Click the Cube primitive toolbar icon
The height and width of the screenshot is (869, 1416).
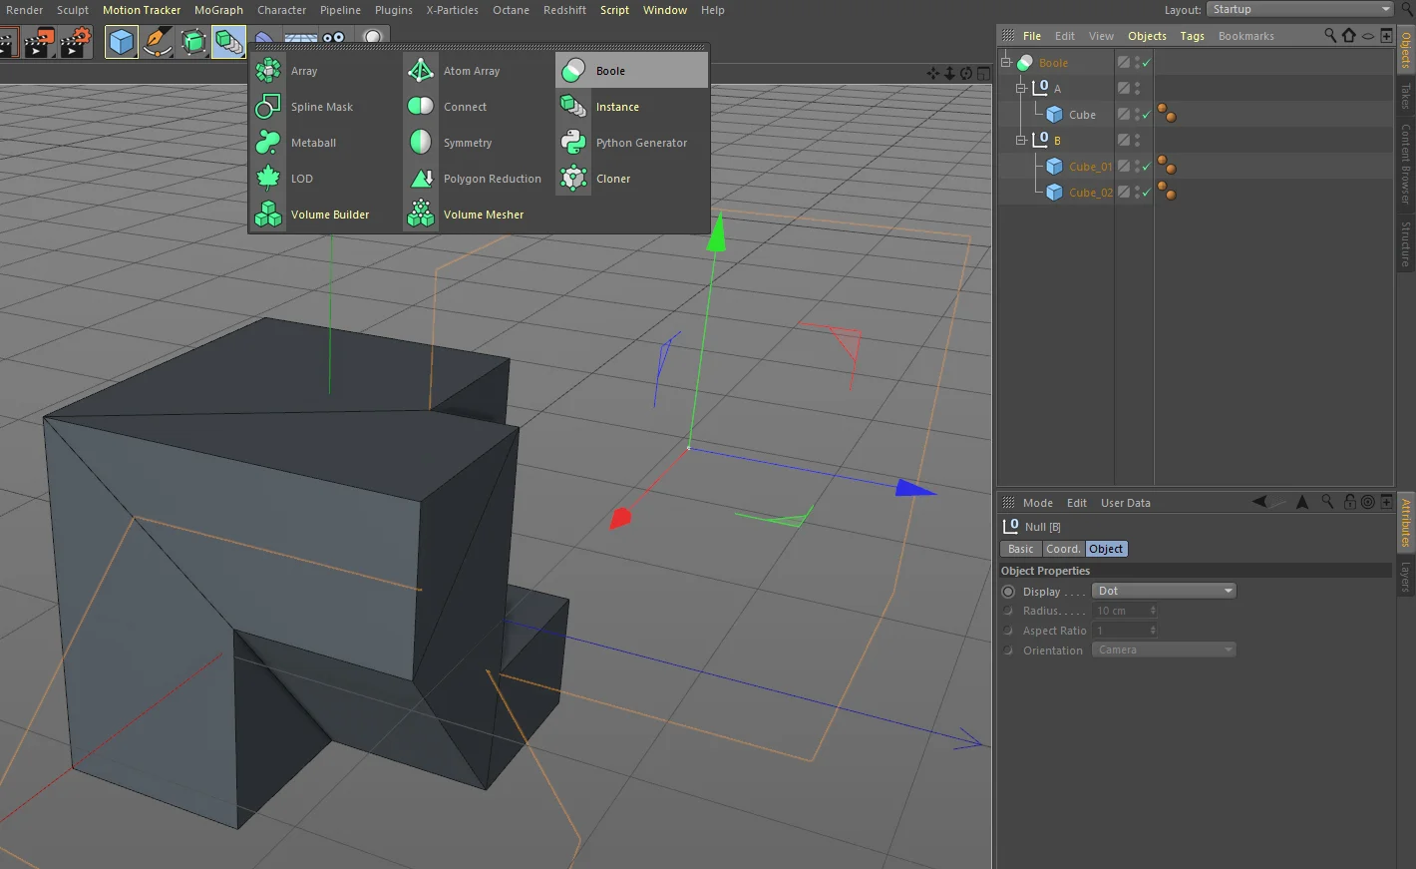click(x=122, y=42)
